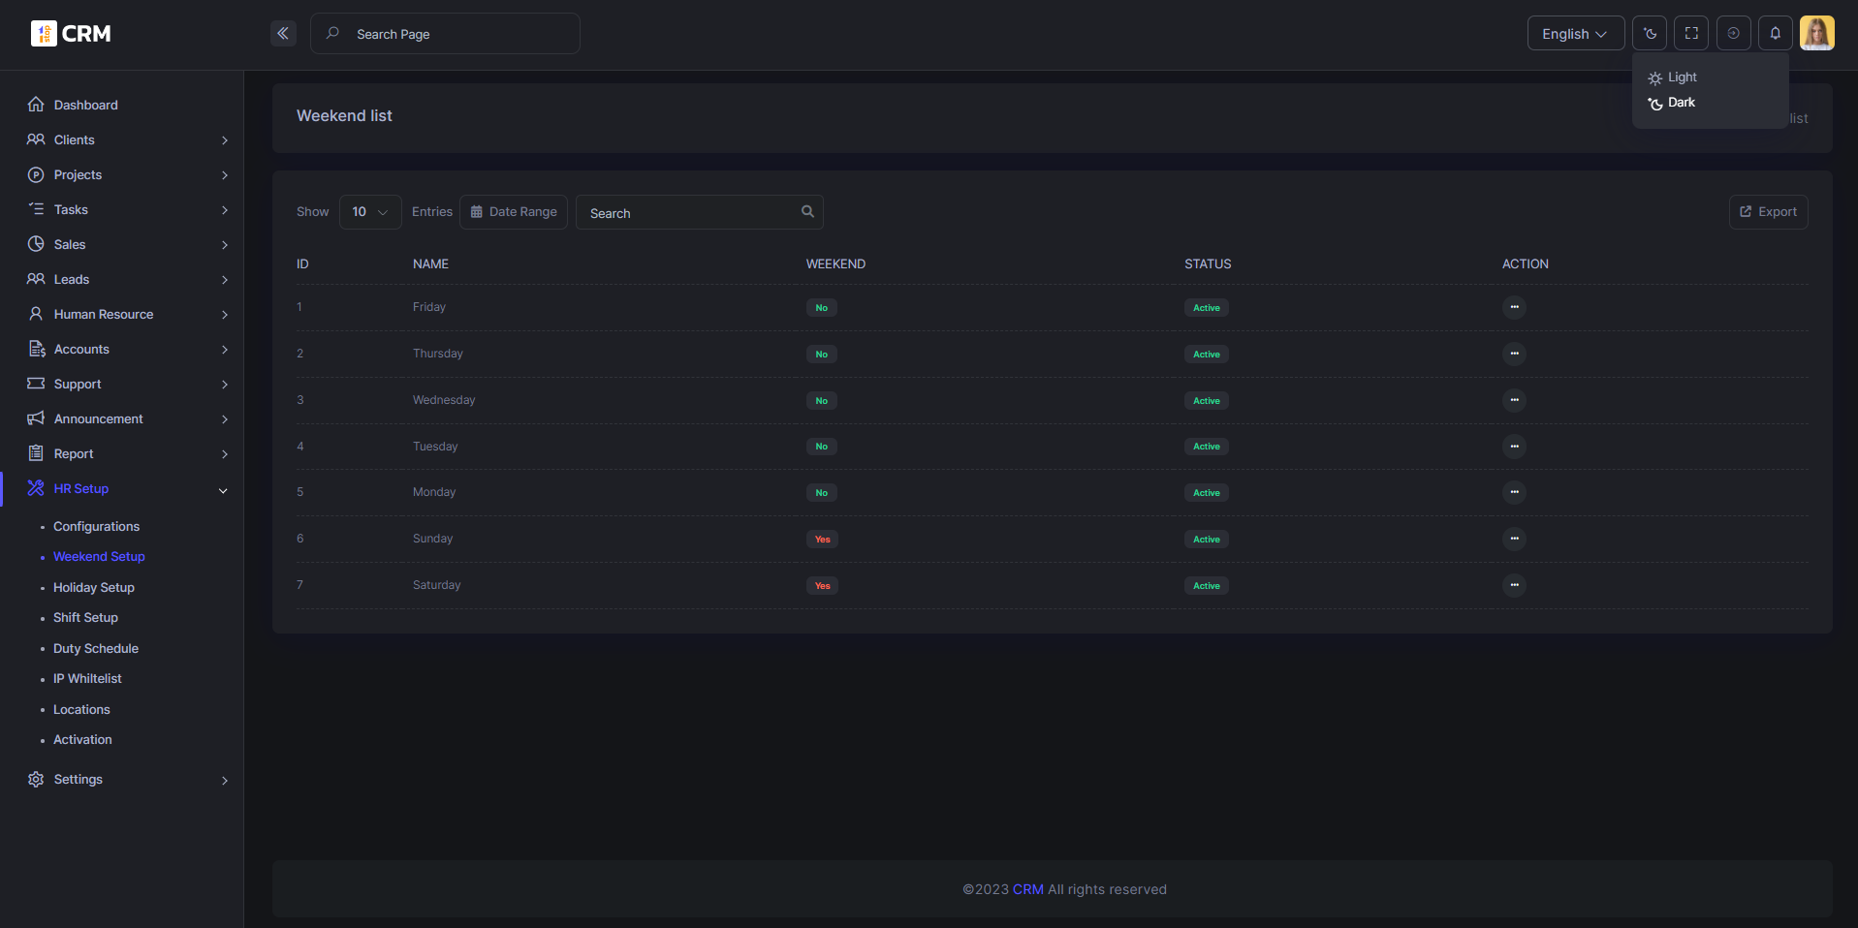Click the table search magnifier icon

(x=807, y=211)
